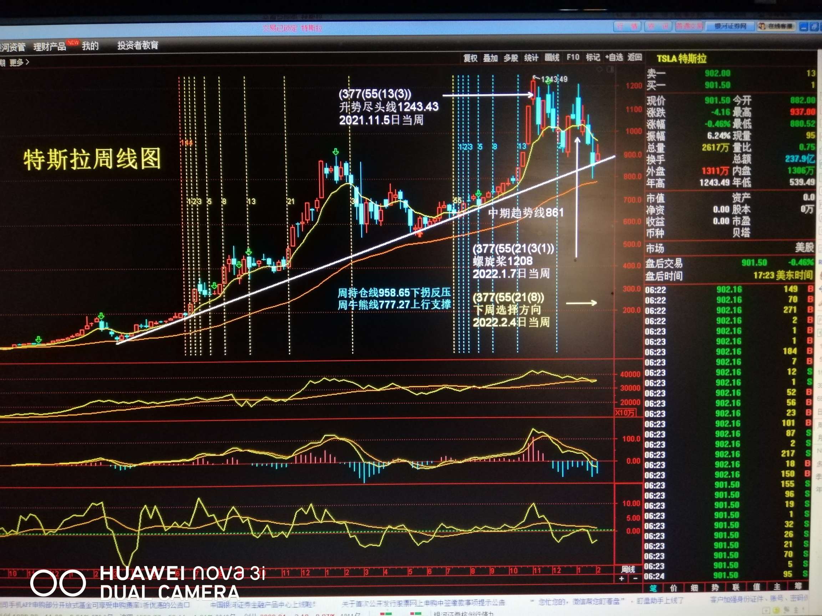Image resolution: width=822 pixels, height=616 pixels.
Task: Click the 盘后交易 after-hours row
Action: (729, 263)
